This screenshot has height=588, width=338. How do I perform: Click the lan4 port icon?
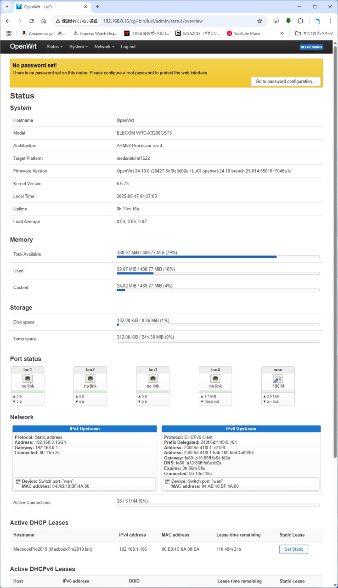coord(215,379)
